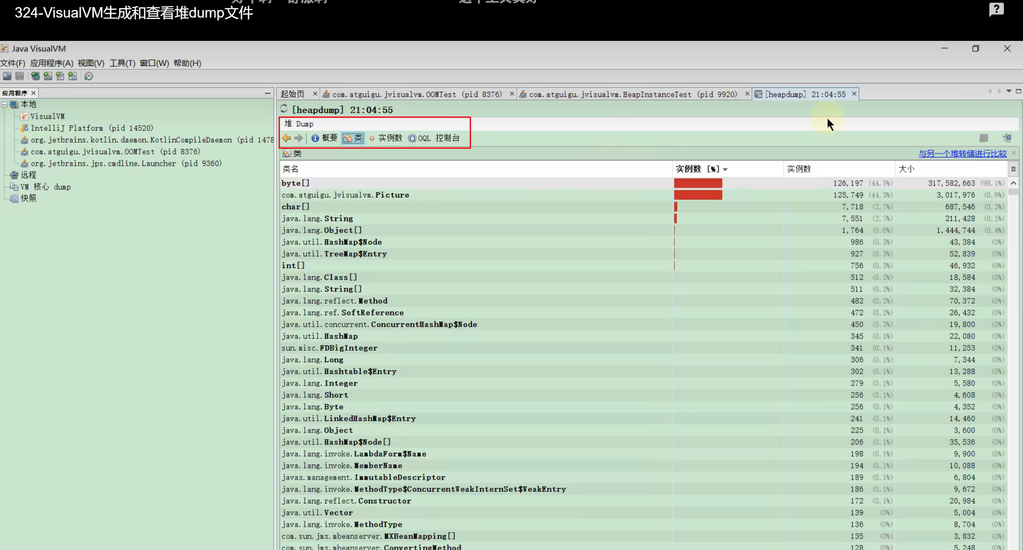The image size is (1023, 550).
Task: Click second 实例数 column header
Action: pos(840,169)
